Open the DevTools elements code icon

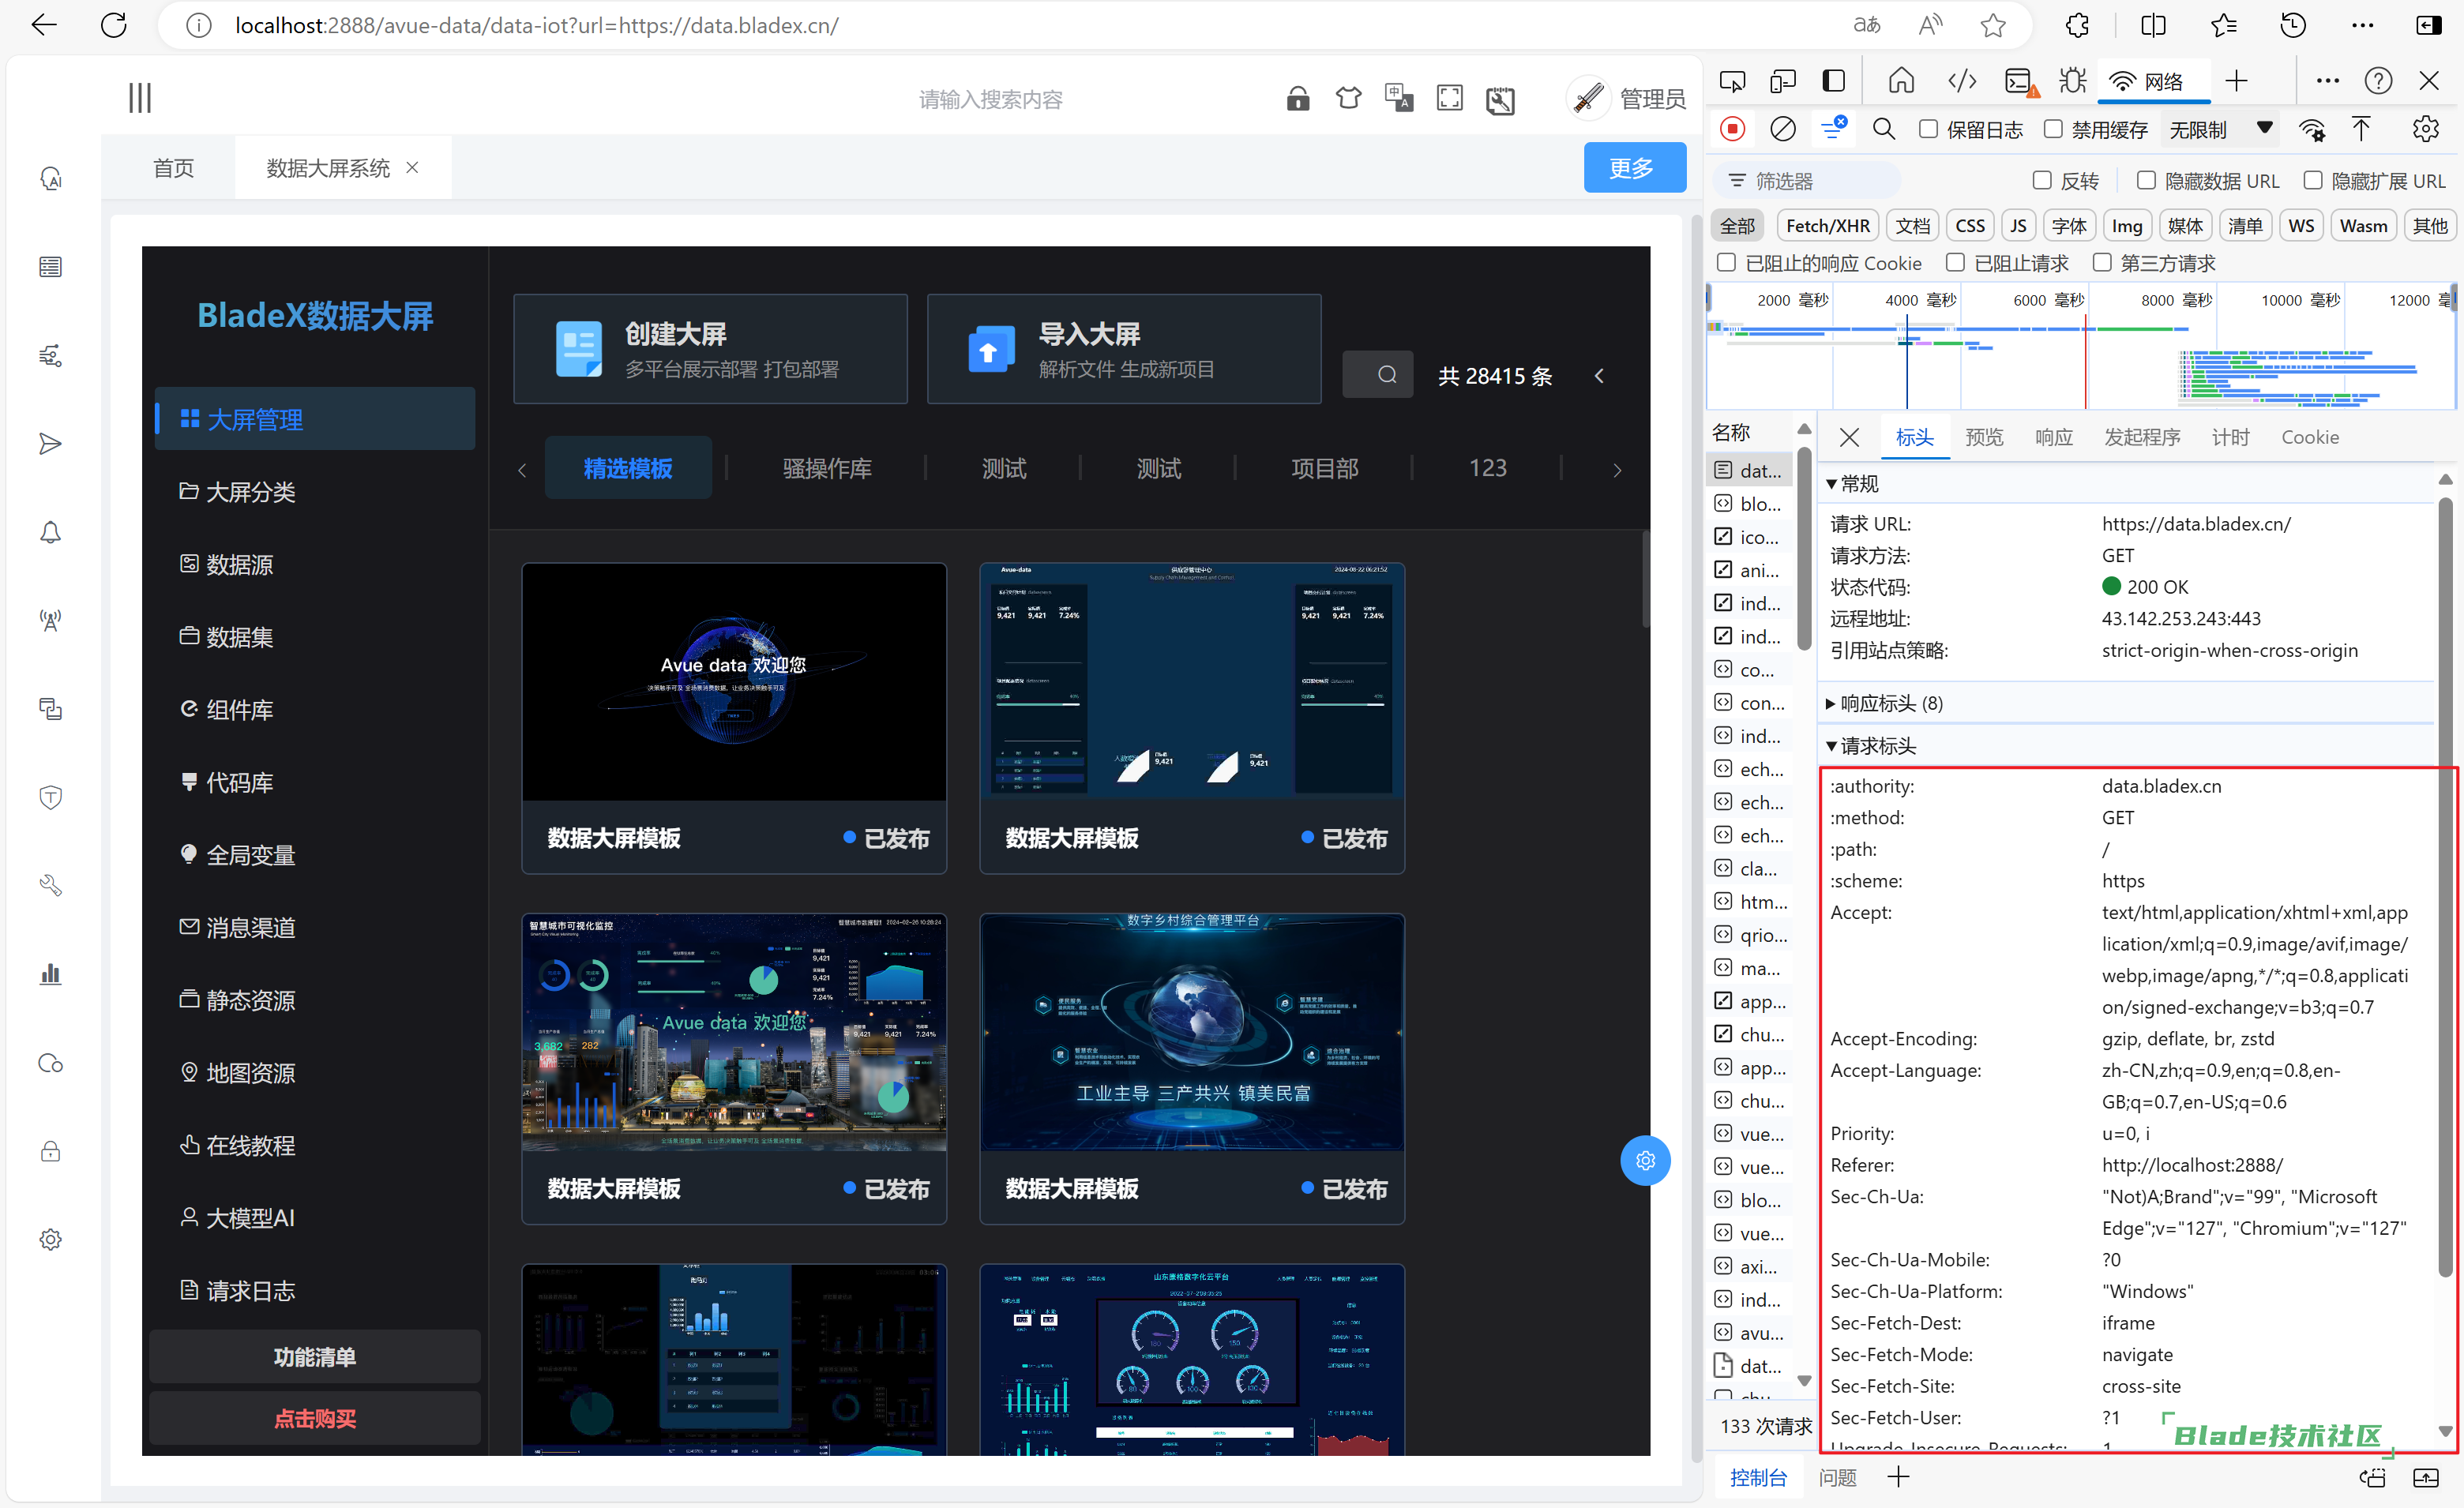(x=1962, y=81)
